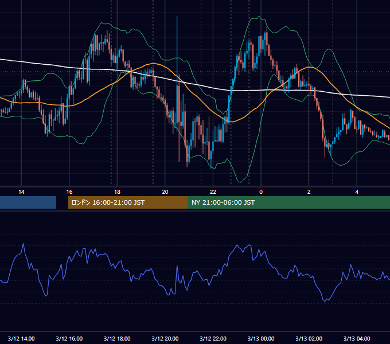Click the 0 hour label on the price chart axis
390x344 pixels.
pos(261,192)
